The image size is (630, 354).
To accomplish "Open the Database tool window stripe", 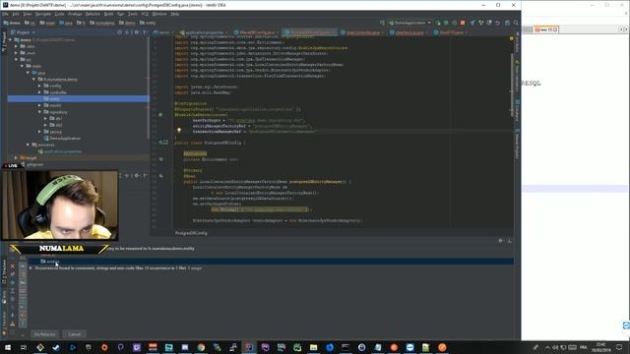I will tap(518, 111).
